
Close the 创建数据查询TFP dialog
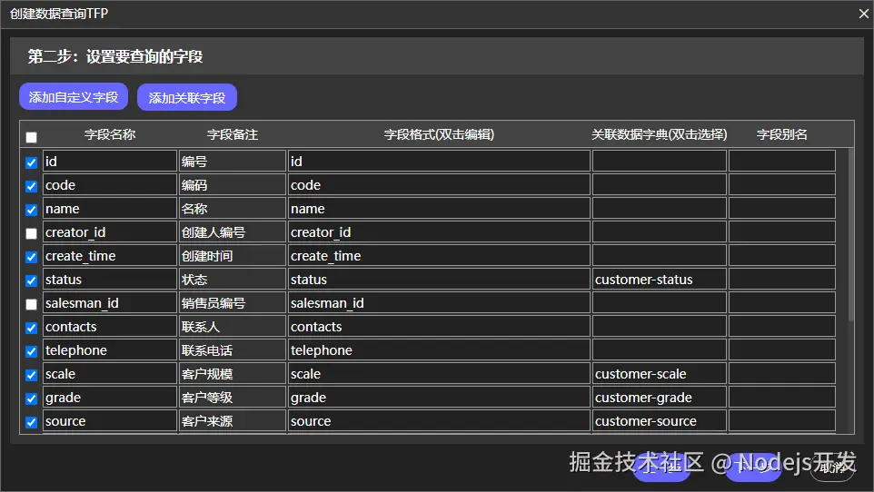tap(863, 14)
